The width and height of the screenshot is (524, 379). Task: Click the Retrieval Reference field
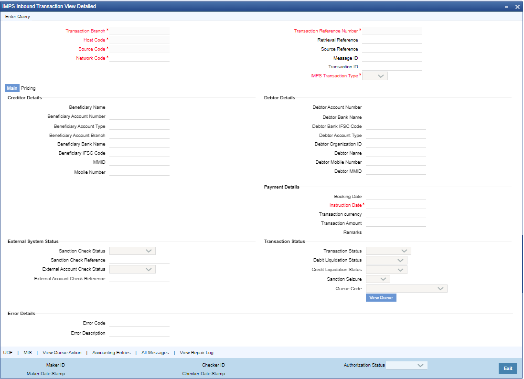tap(392, 40)
